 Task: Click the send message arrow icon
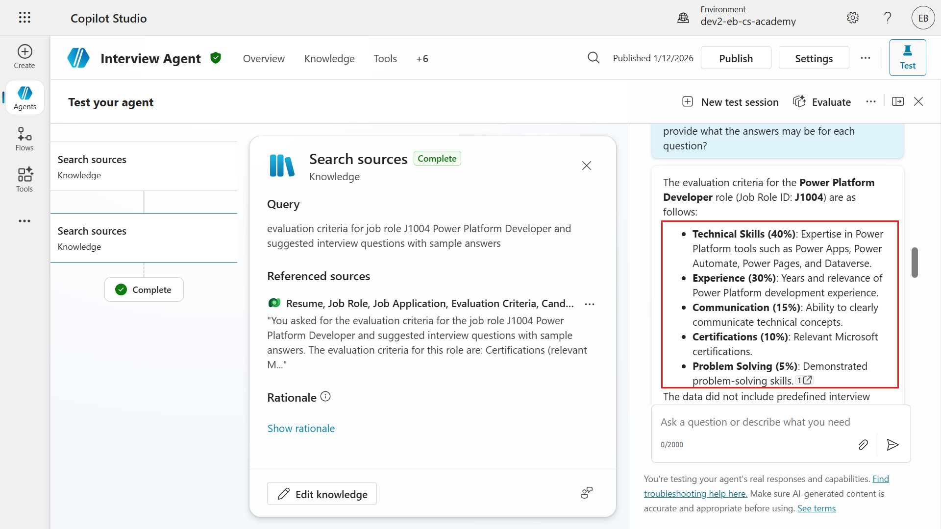(x=892, y=445)
